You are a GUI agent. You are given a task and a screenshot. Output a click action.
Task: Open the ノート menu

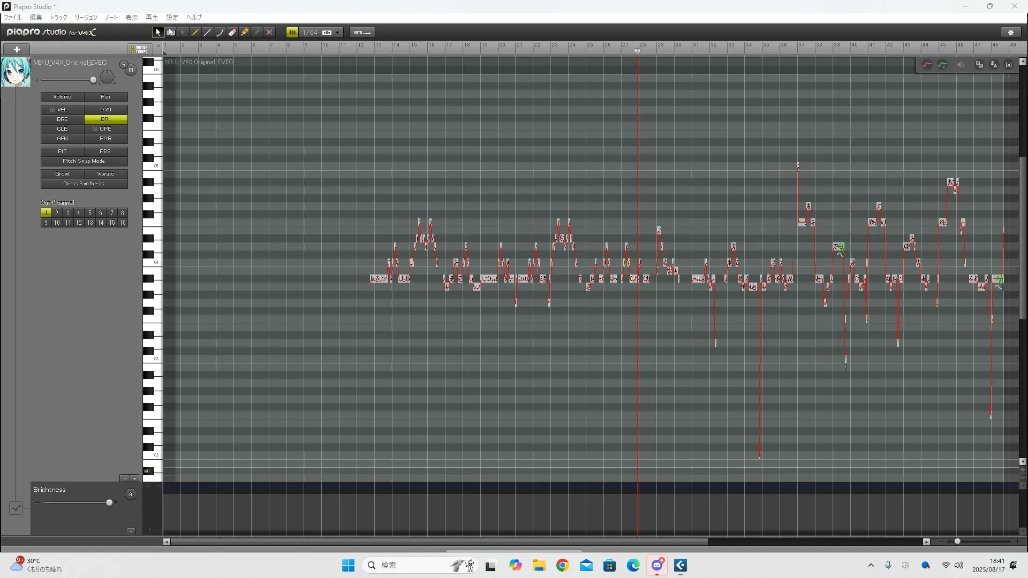point(111,18)
